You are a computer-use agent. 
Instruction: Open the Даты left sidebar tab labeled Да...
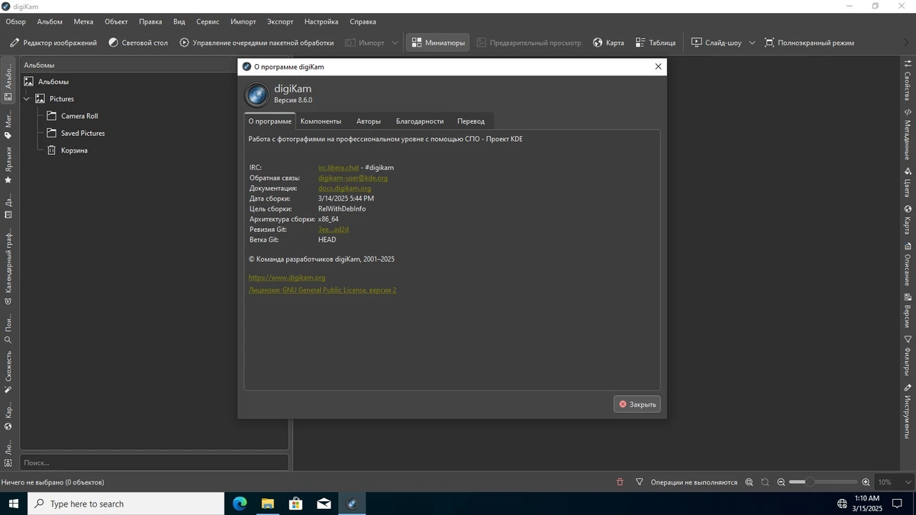[x=8, y=206]
